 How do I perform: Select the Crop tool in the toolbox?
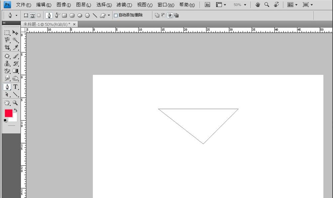pos(7,48)
